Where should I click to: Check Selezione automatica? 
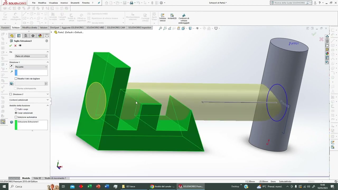pyautogui.click(x=16, y=117)
